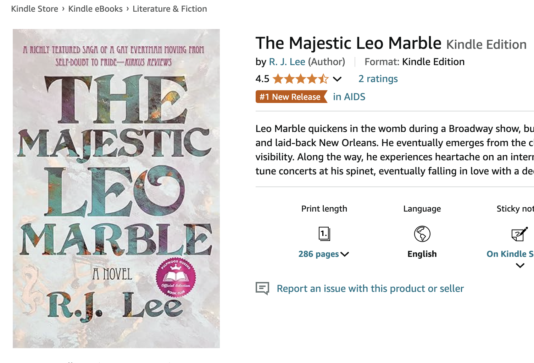
Task: Open Report an issue with this product link
Action: [x=370, y=289]
